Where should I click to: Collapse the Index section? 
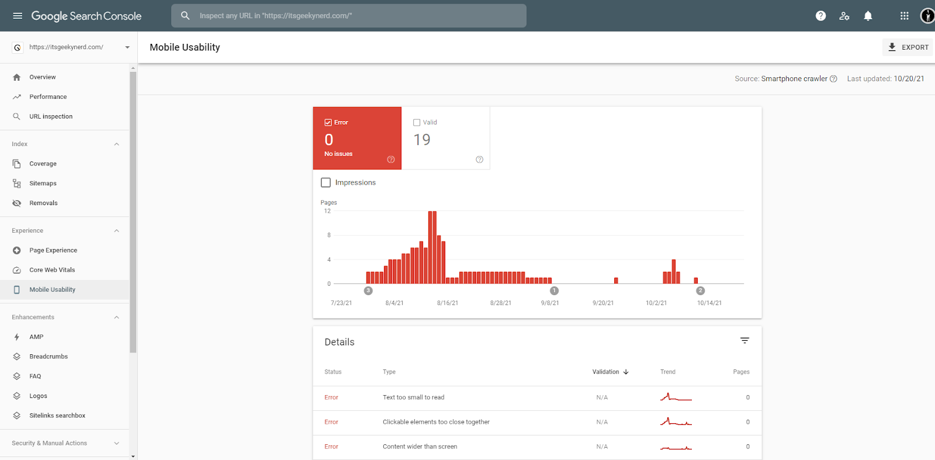click(116, 144)
